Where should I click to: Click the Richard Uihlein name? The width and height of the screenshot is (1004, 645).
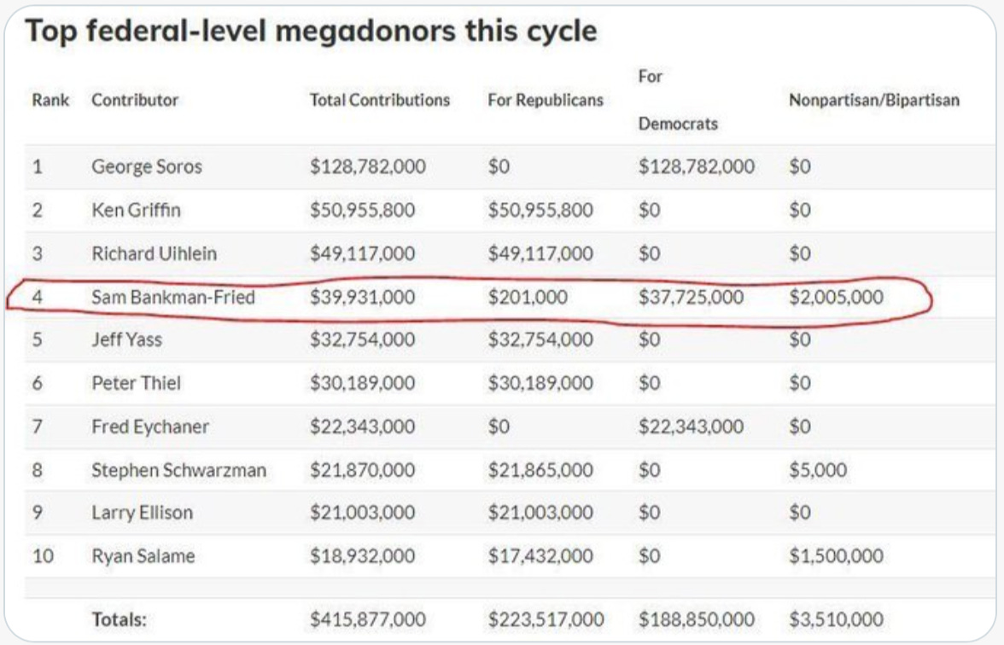coord(154,253)
